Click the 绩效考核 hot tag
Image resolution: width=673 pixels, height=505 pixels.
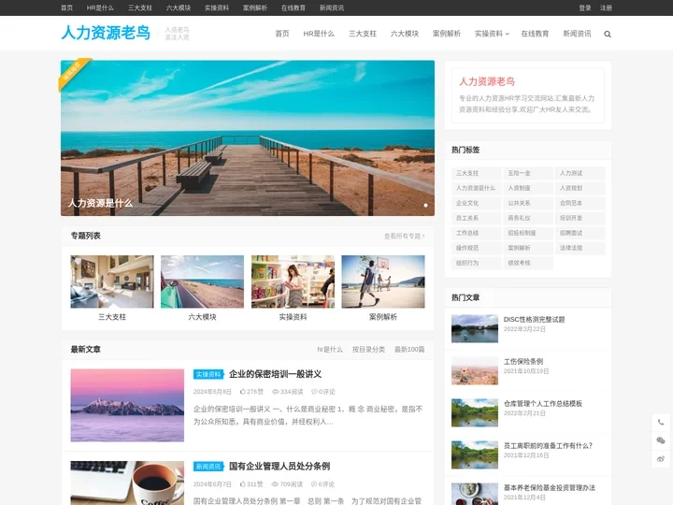pos(527,263)
